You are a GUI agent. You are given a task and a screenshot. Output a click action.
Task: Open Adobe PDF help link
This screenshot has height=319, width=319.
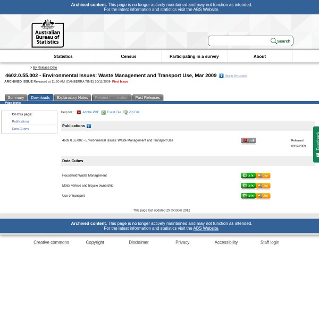tap(90, 112)
